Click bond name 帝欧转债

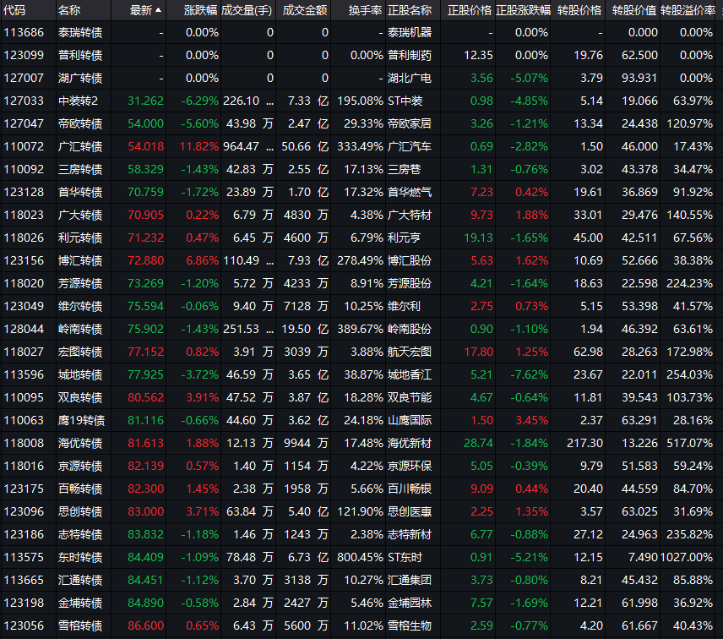(x=80, y=123)
